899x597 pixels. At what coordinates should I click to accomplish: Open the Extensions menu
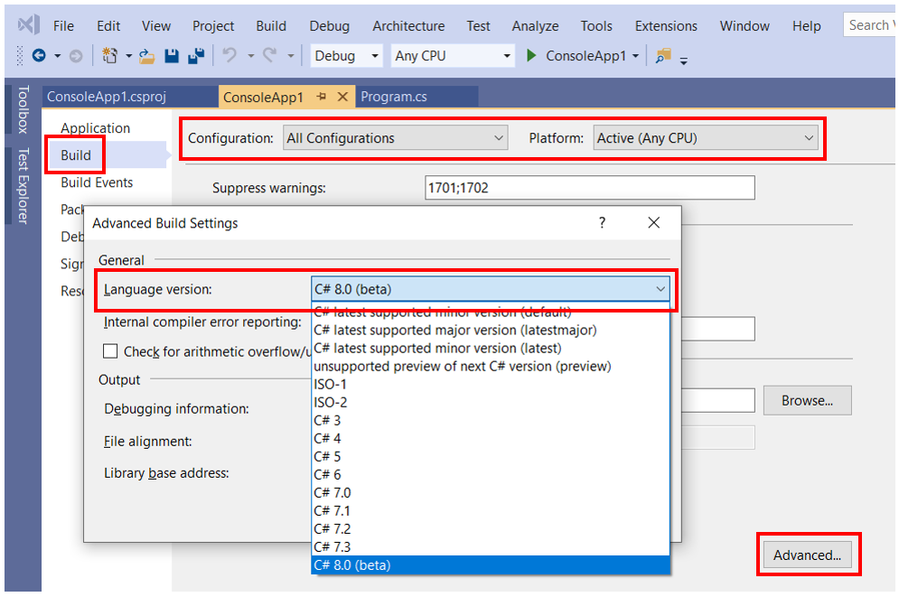pyautogui.click(x=666, y=26)
